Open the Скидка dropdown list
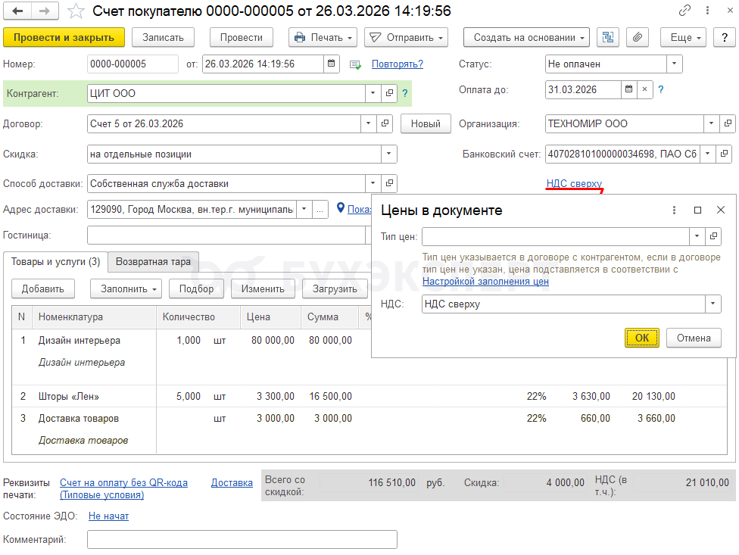This screenshot has height=555, width=739. tap(389, 154)
